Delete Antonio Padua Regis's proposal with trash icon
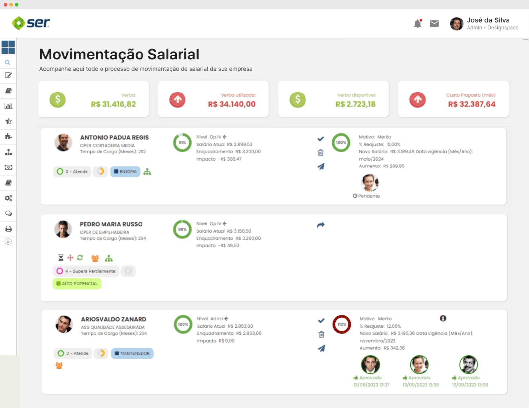Image resolution: width=529 pixels, height=408 pixels. 321,153
